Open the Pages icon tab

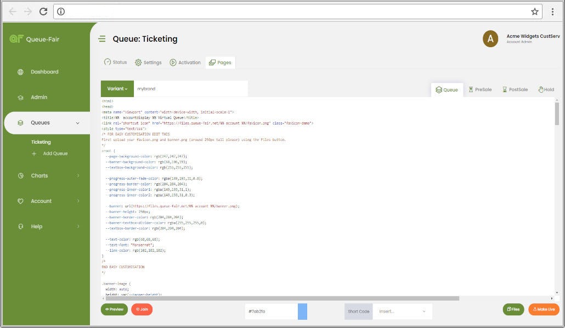click(212, 62)
